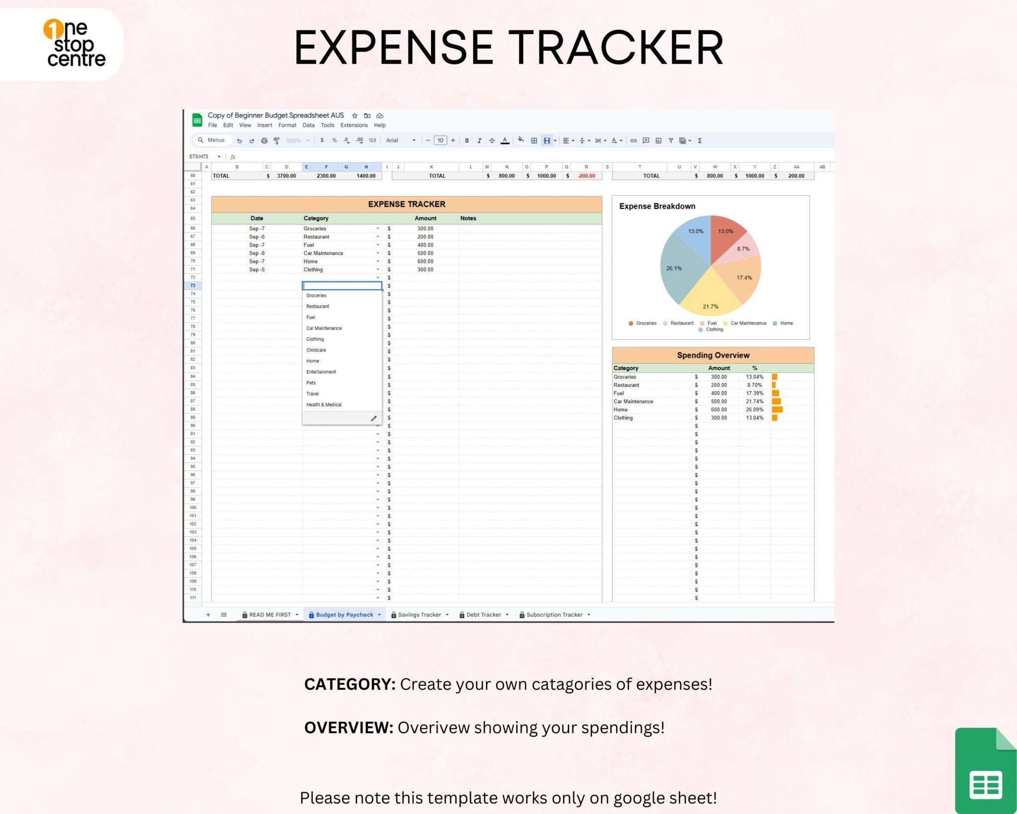Select Childcare from the category list
Screen dimensions: 1017x814
point(316,350)
